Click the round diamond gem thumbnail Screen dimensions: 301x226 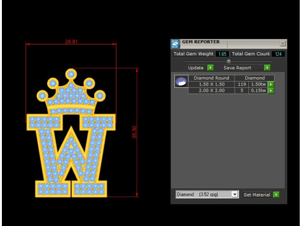(181, 82)
